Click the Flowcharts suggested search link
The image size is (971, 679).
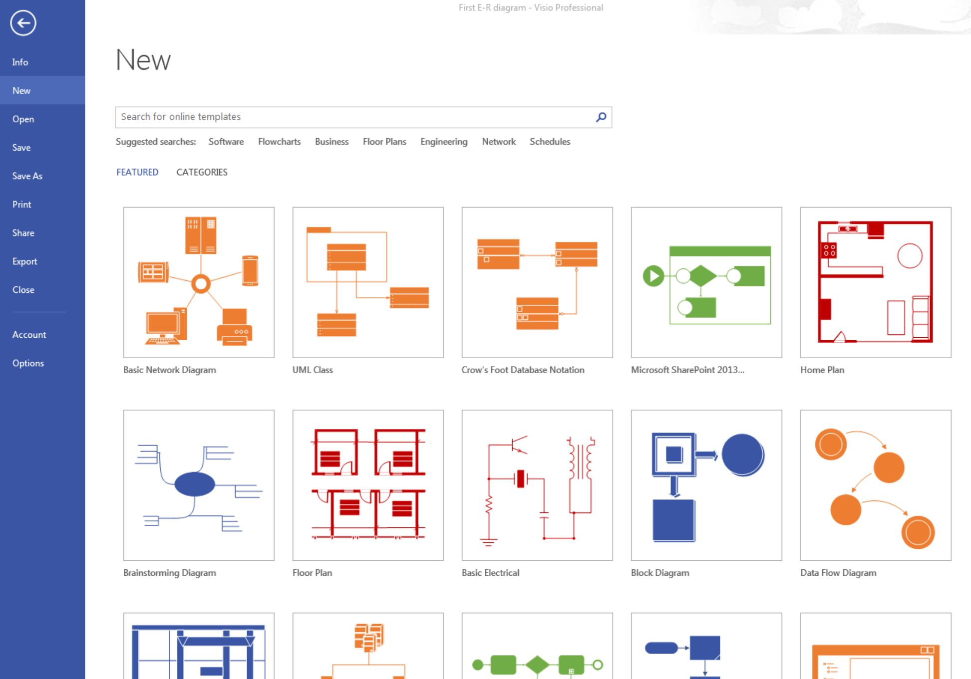coord(280,142)
